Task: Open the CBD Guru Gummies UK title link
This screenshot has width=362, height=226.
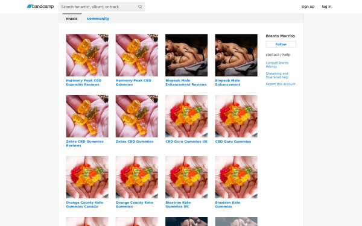Action: point(186,142)
